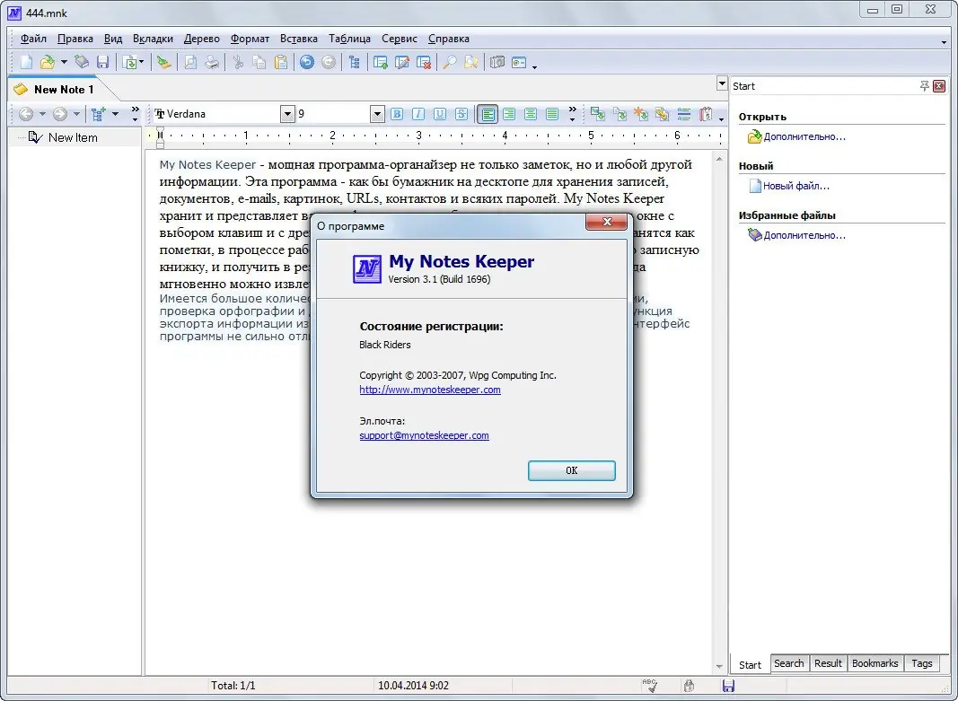Click the editor scrollbar down arrow

point(719,667)
